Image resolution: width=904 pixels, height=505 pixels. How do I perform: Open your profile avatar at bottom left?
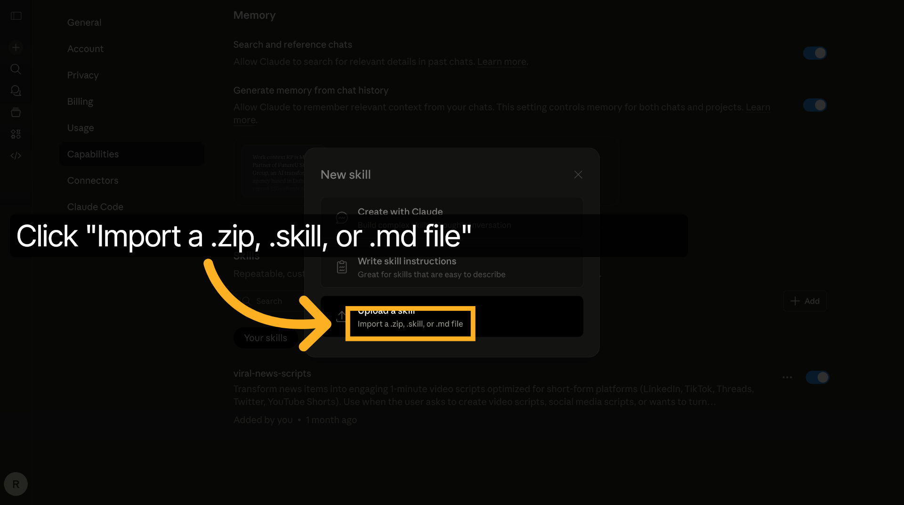16,484
